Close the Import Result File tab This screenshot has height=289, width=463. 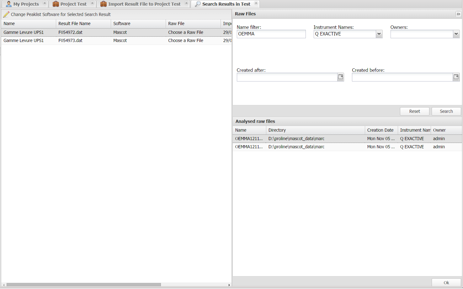(x=186, y=3)
